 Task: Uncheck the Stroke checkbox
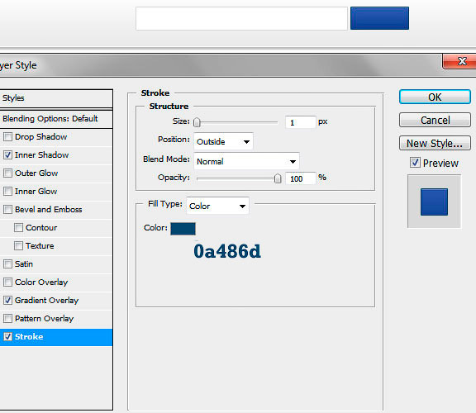coord(7,336)
